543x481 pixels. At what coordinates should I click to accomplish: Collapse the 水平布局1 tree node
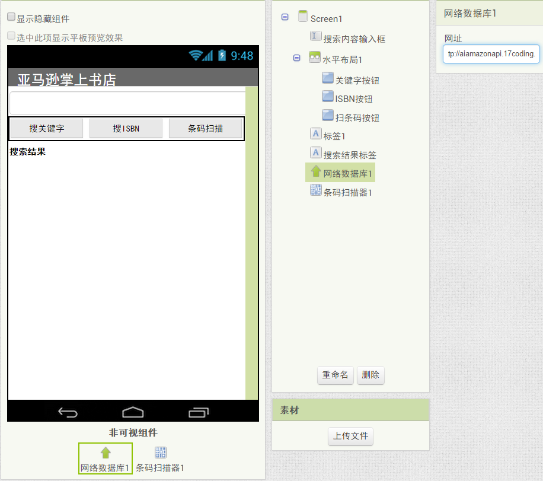[x=297, y=58]
